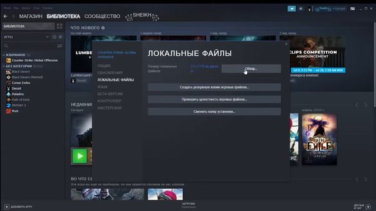Click the library vertical scrollbar
376x211 pixels.
pos(374,64)
